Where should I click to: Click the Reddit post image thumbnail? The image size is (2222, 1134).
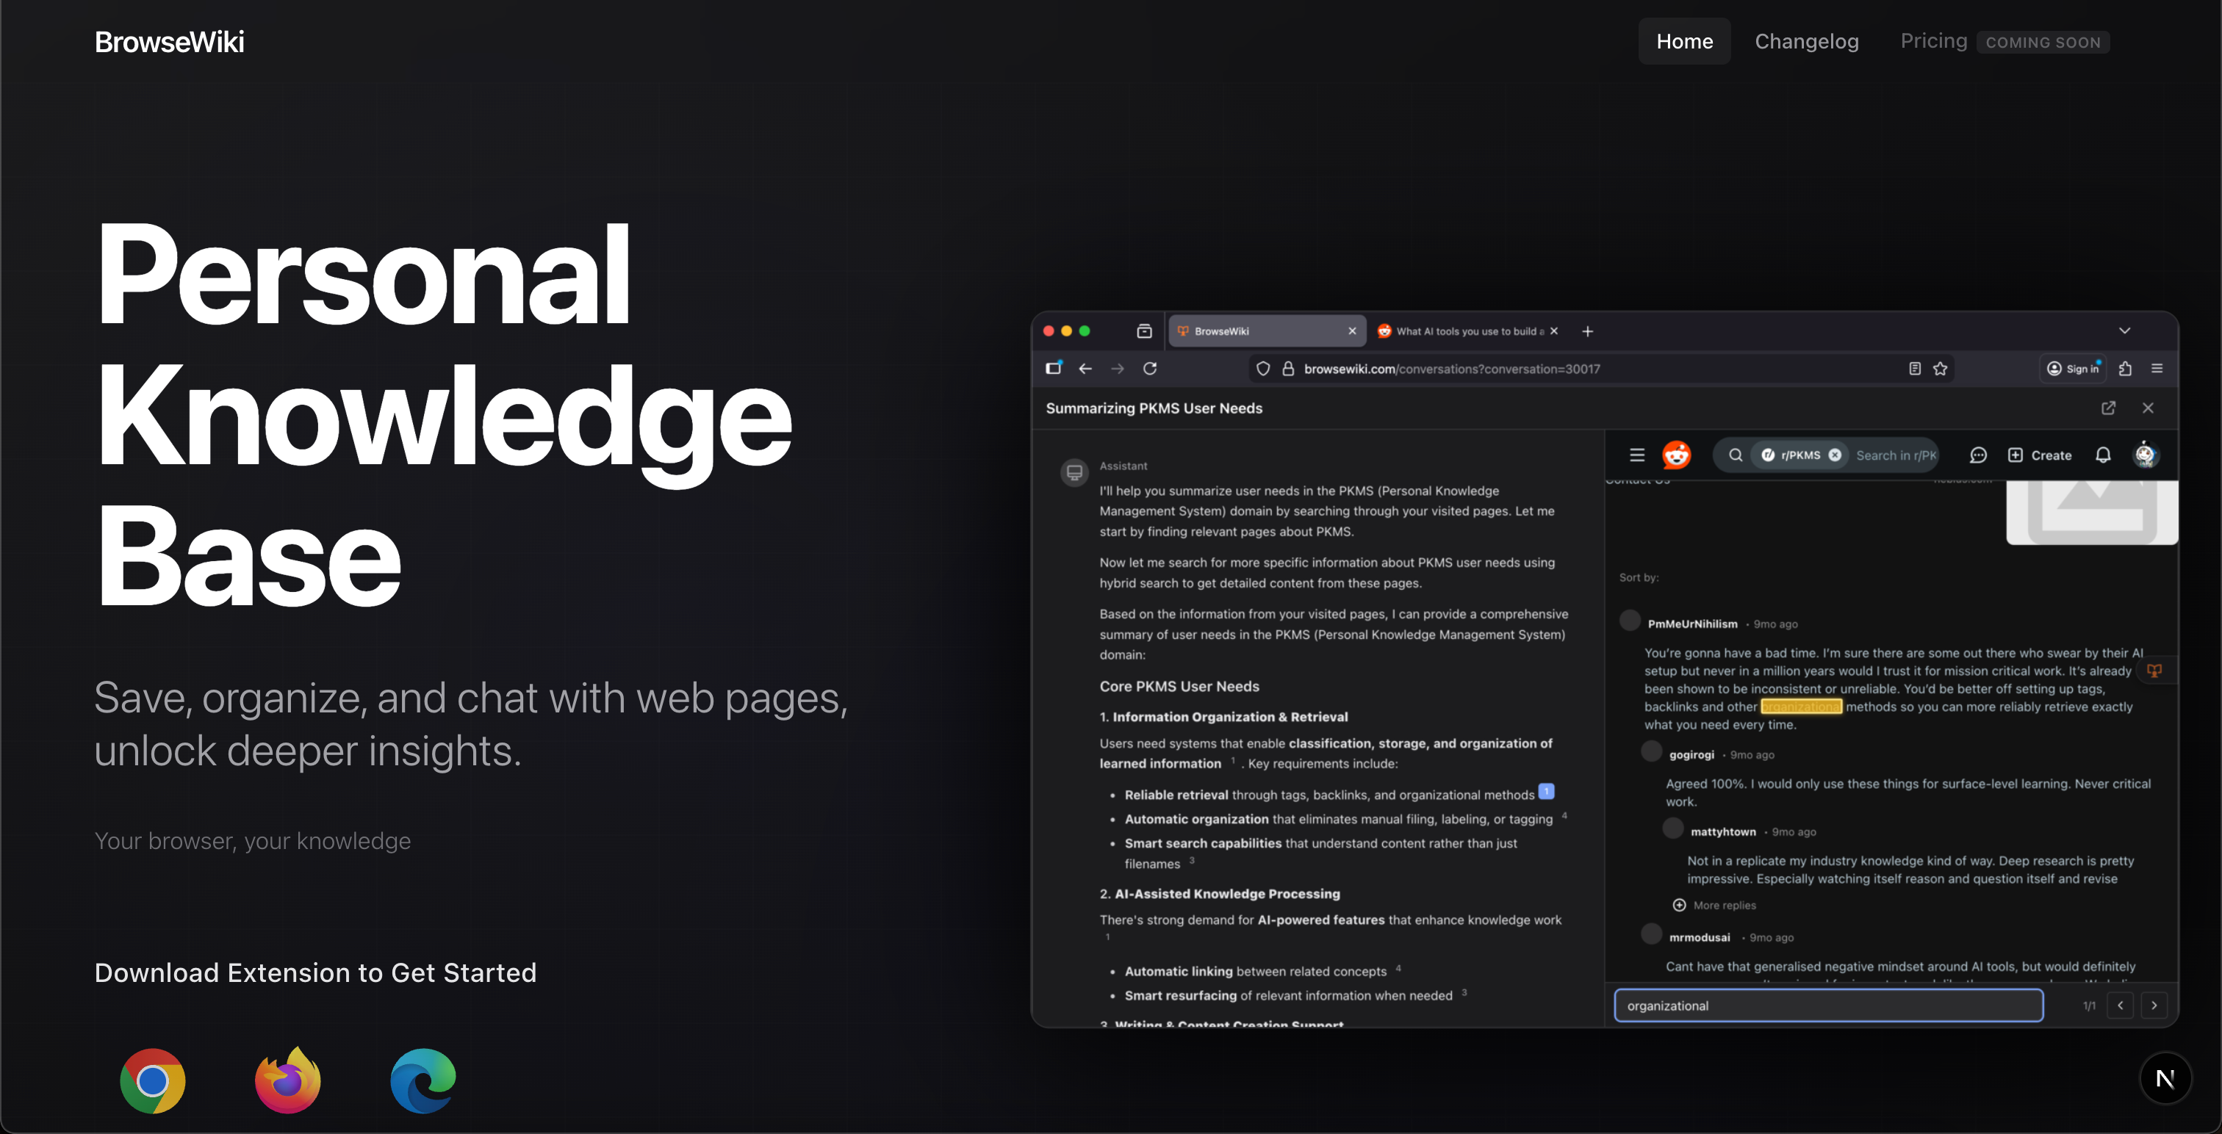(x=2092, y=512)
